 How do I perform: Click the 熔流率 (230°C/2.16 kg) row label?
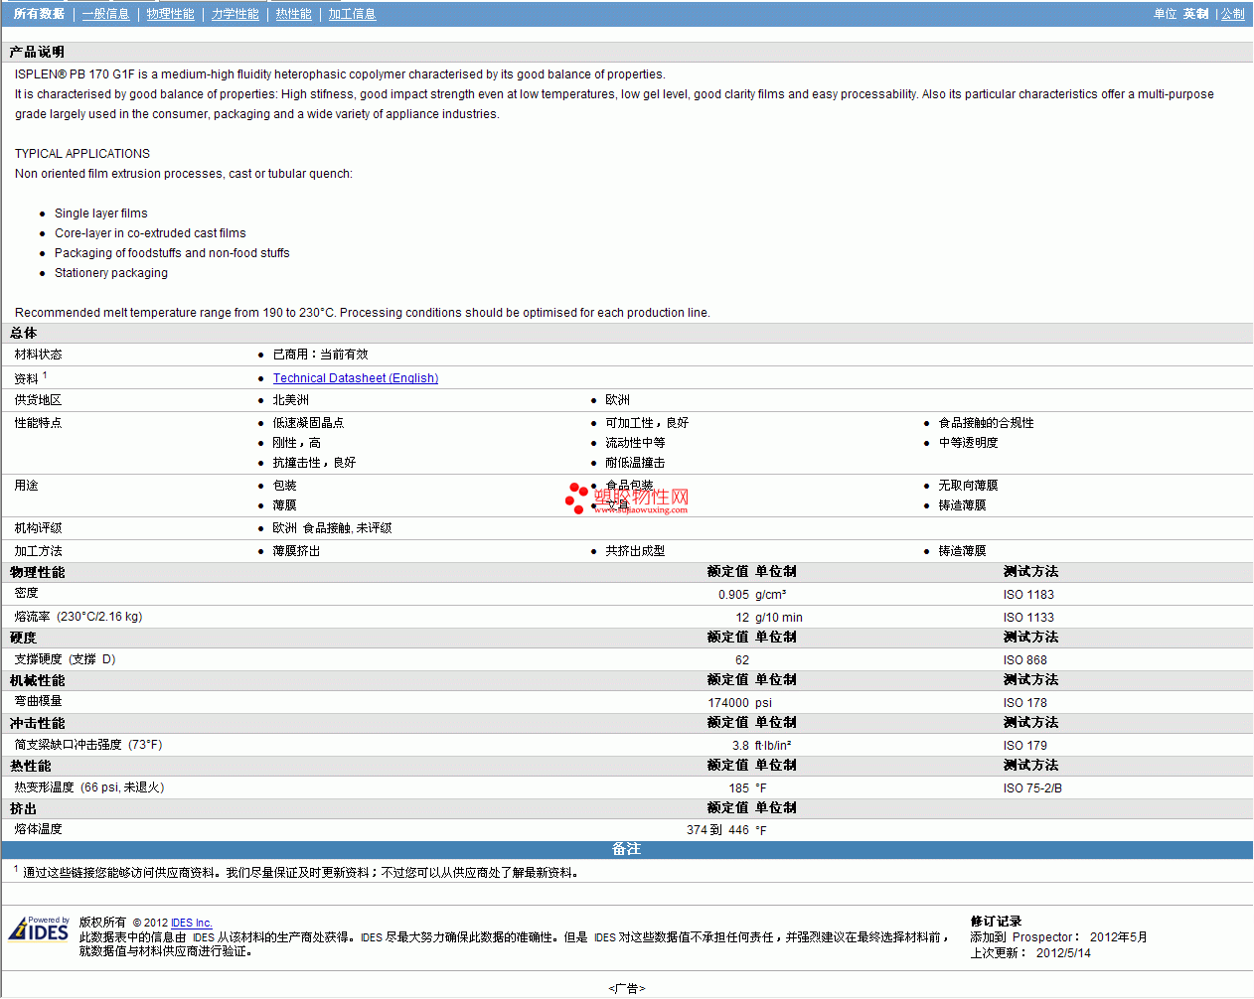(x=78, y=617)
